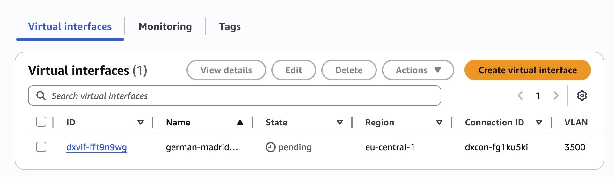Image resolution: width=614 pixels, height=177 pixels.
Task: Switch to the Monitoring tab
Action: (x=165, y=26)
